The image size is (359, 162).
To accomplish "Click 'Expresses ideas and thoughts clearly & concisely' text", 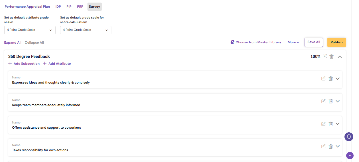I will point(51,82).
